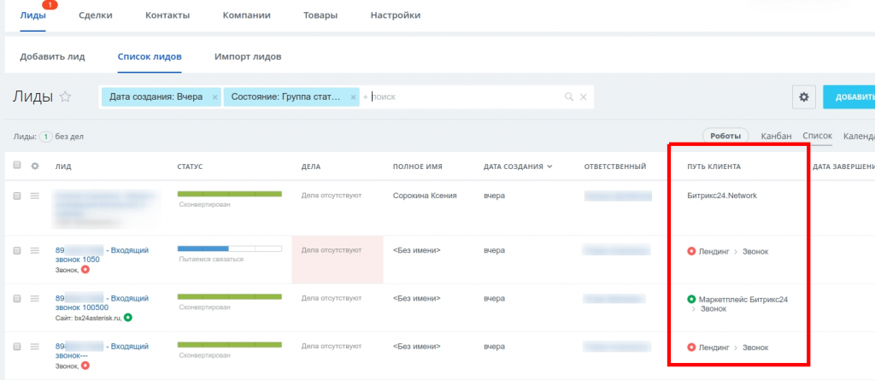Open row menu for Входящий звонок 1050
Image resolution: width=875 pixels, height=380 pixels.
pos(35,250)
